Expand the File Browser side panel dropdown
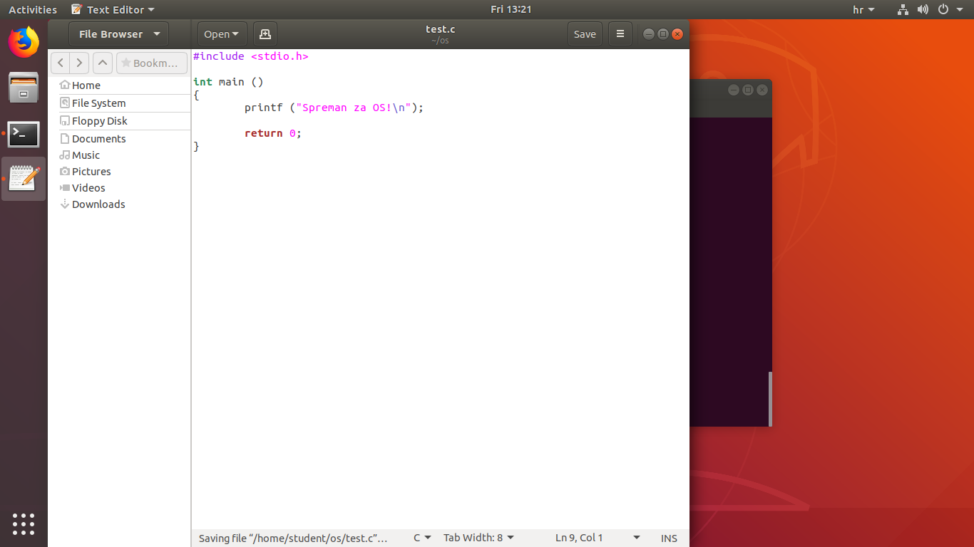 118,34
